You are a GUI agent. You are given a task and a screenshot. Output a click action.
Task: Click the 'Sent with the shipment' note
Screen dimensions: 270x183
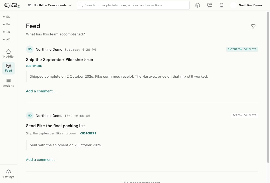66,145
